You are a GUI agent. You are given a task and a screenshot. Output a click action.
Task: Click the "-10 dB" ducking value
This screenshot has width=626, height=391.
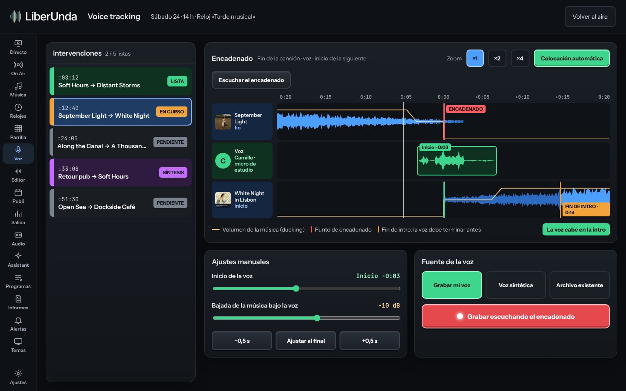coord(389,305)
